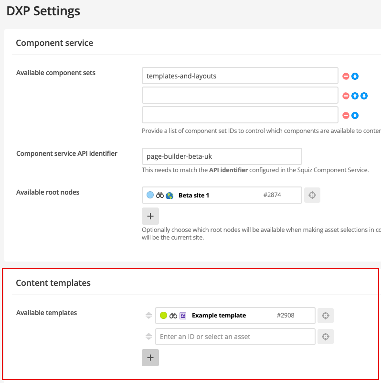The height and width of the screenshot is (383, 381).
Task: Open the asset picker beside Beta site 1
Action: pyautogui.click(x=312, y=195)
